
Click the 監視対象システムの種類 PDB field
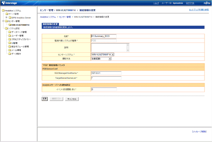click(104, 40)
